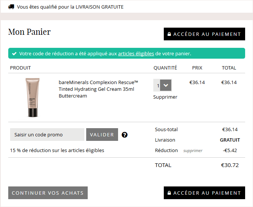Screen dimensions: 253x207
Task: Click the Mon Panier heading
Action: (29, 32)
